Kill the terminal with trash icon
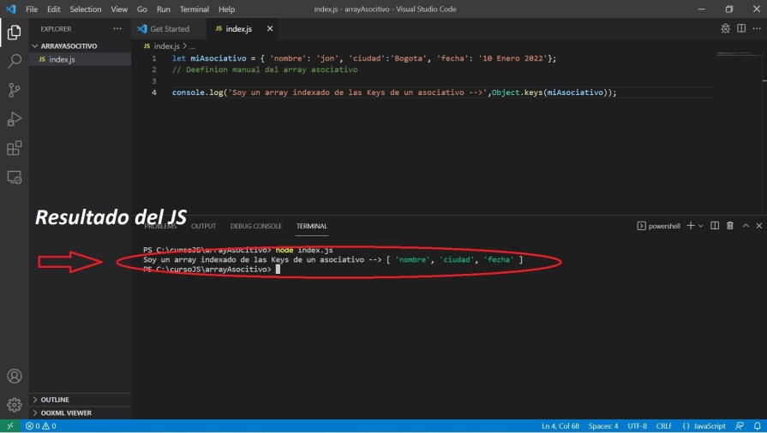This screenshot has width=767, height=433. tap(730, 226)
